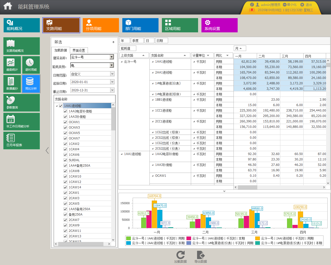Click the home icon in title bar
331x265 pixels.
[8, 6]
